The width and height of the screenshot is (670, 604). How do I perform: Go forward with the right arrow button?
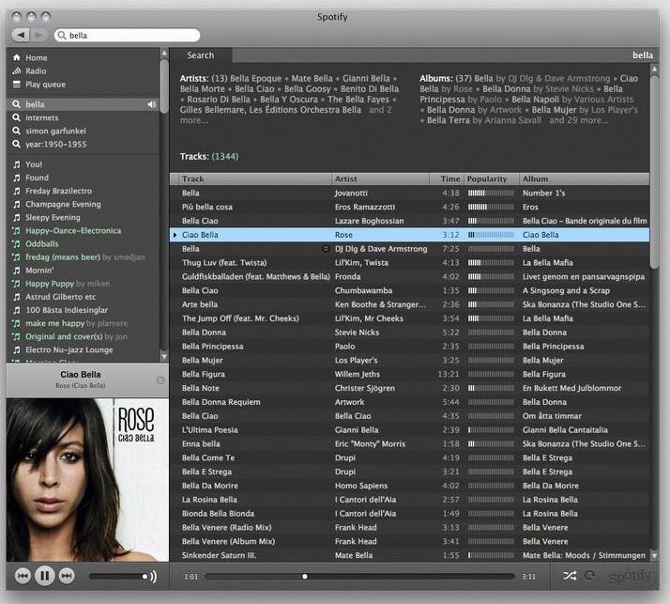[x=38, y=35]
